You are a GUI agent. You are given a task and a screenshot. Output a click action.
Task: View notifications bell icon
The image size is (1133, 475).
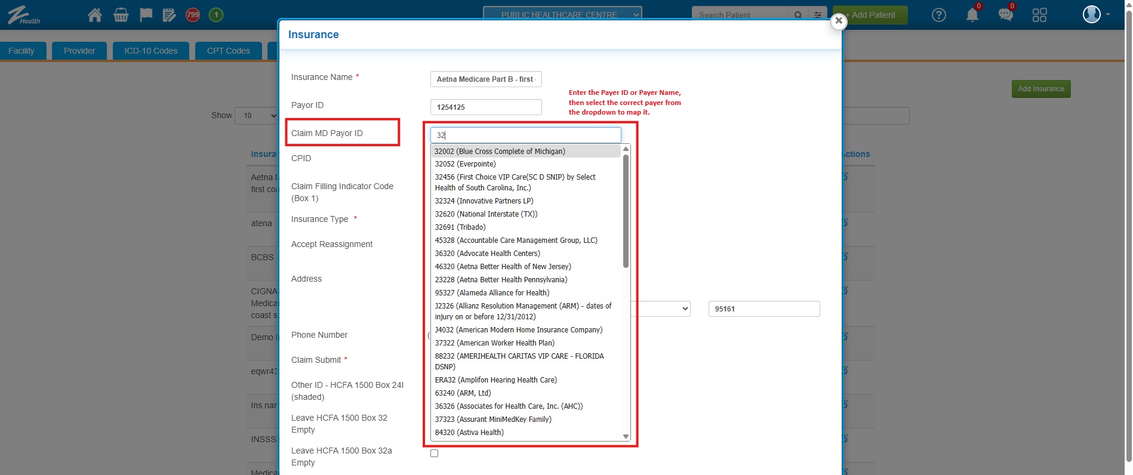point(972,15)
